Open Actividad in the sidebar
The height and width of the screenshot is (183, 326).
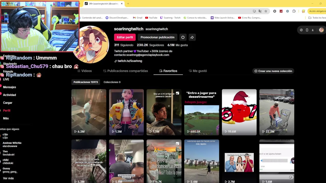(x=9, y=95)
